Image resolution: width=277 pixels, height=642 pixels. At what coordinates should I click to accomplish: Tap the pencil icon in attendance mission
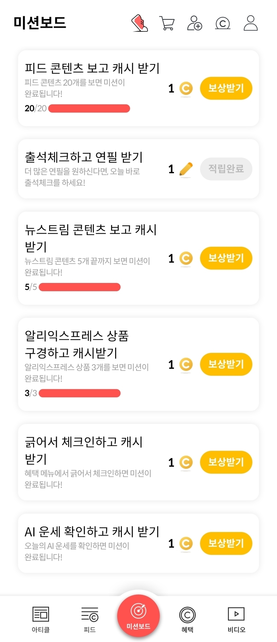click(186, 169)
